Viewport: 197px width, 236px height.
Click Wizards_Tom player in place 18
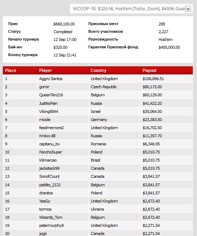(50, 217)
